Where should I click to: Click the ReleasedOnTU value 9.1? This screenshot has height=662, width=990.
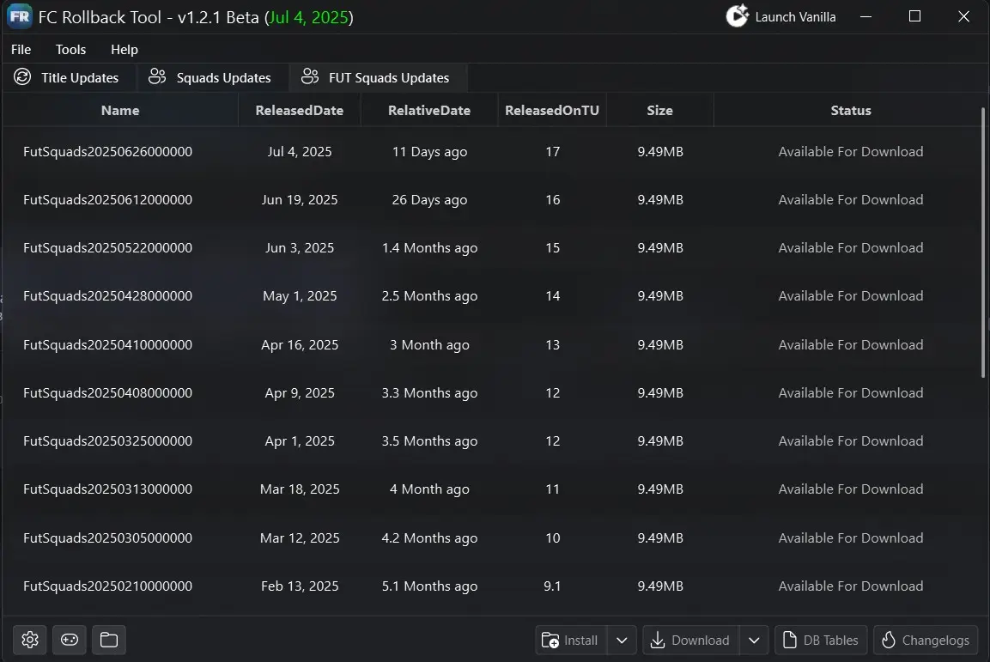point(552,586)
